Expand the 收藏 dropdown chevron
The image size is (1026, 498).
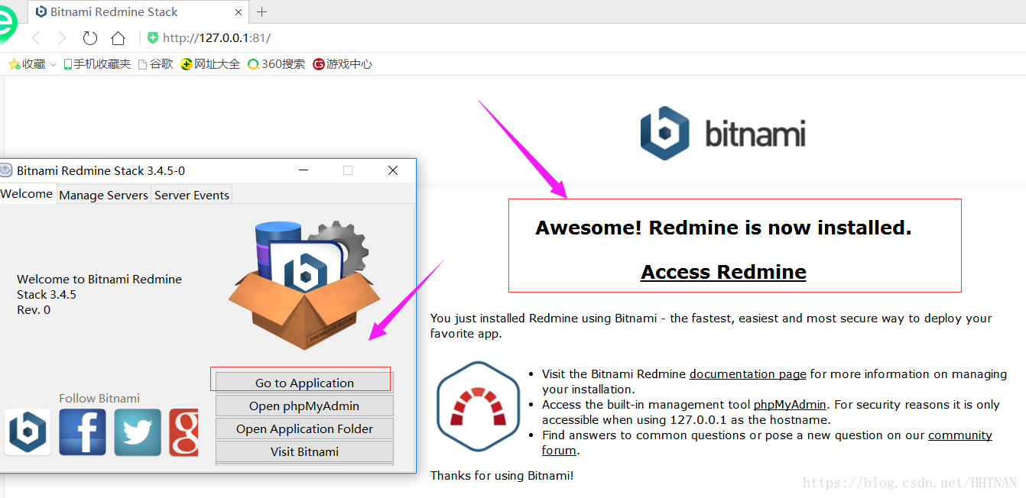tap(53, 65)
